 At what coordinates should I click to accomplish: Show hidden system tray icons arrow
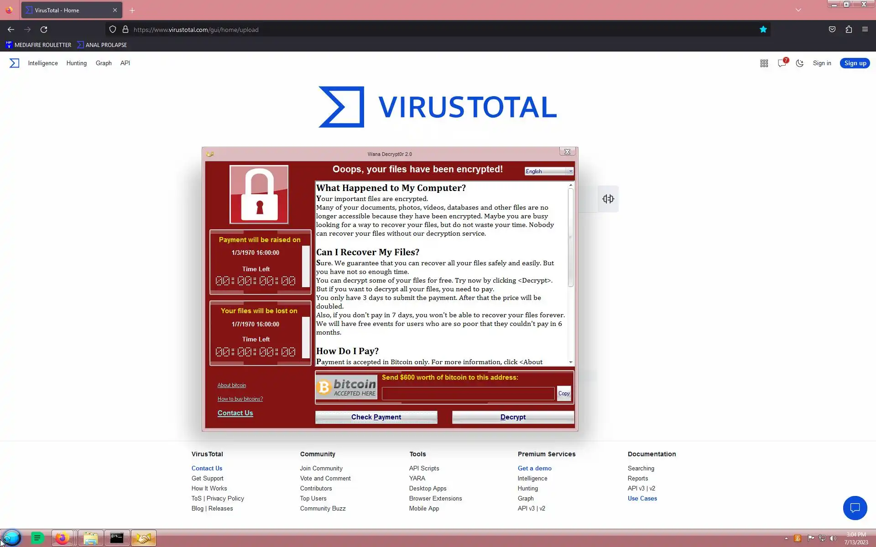click(786, 538)
